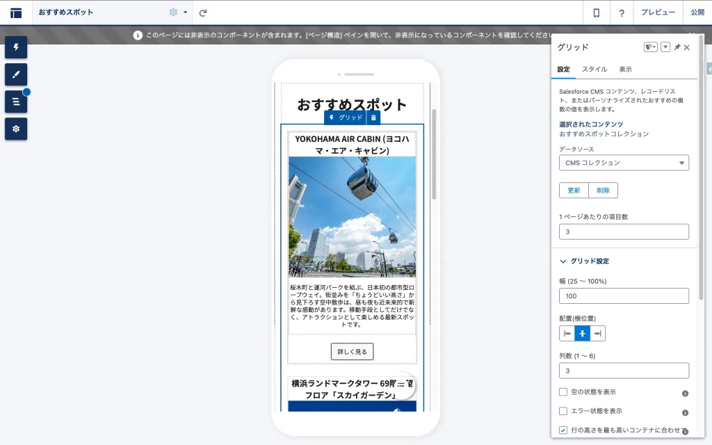
Task: Open the Settings gear in left sidebar
Action: click(16, 129)
